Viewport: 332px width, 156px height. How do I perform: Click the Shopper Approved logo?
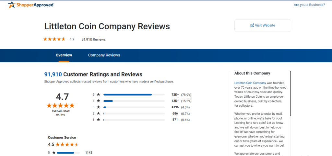(x=31, y=5)
